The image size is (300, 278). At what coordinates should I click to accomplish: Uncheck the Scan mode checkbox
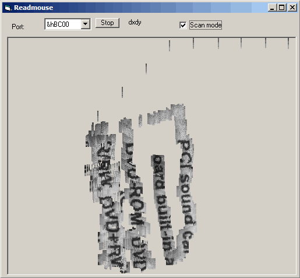coord(183,25)
